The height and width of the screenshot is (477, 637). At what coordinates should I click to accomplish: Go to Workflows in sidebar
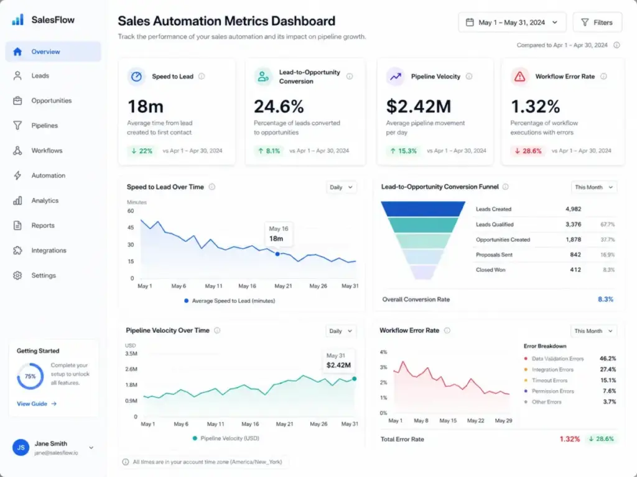(53, 150)
